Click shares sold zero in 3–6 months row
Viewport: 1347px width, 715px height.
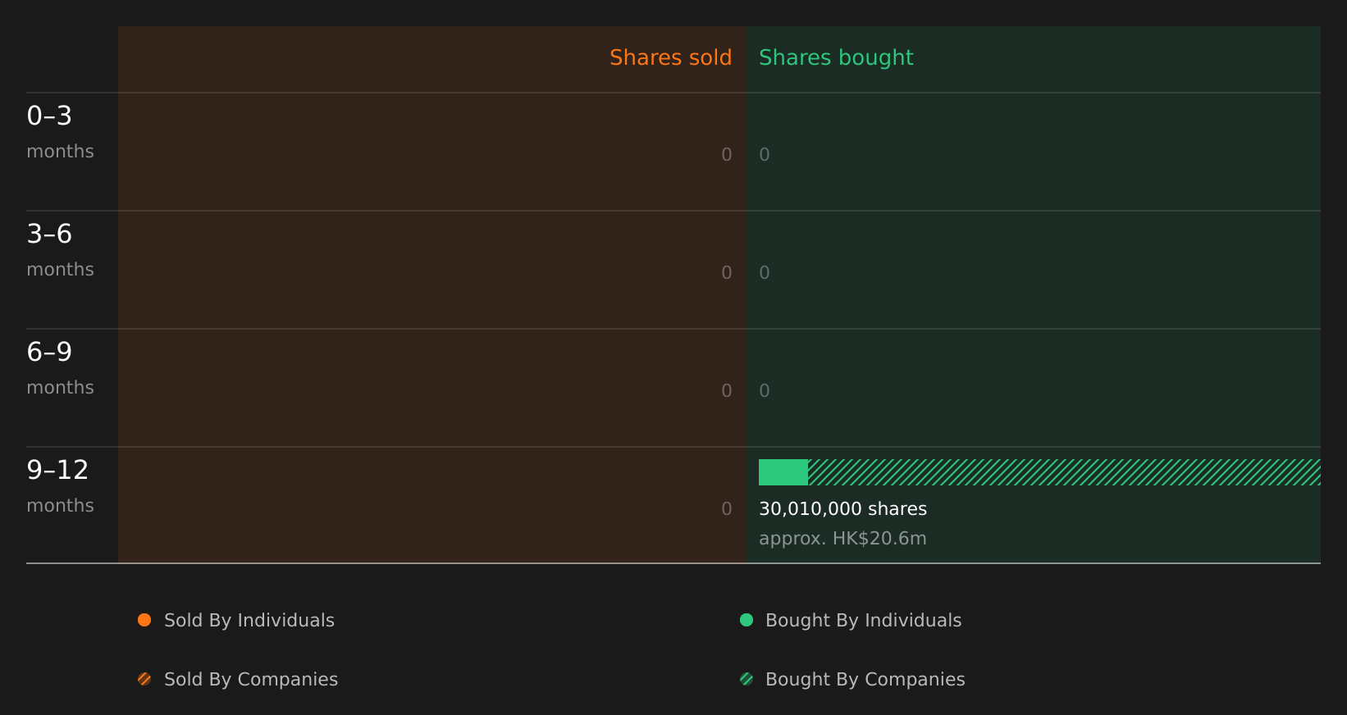pos(727,273)
